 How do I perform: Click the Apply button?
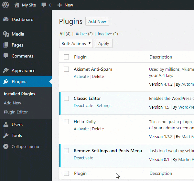tap(103, 43)
